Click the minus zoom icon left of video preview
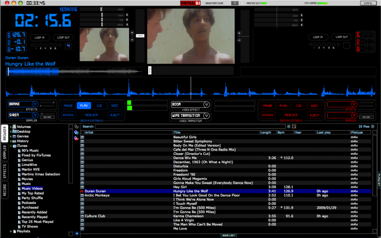Image resolution: width=381 pixels, height=238 pixels. click(132, 39)
